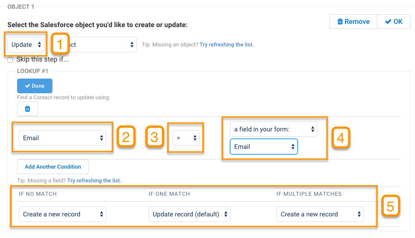Click orange annotation number 4 badge

click(341, 137)
